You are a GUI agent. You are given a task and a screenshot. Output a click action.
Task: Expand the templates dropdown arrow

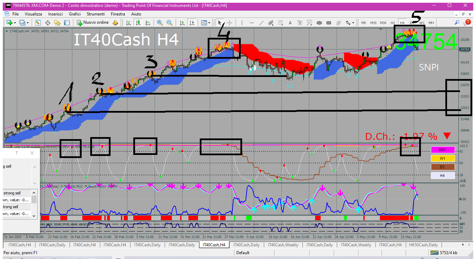pos(209,23)
